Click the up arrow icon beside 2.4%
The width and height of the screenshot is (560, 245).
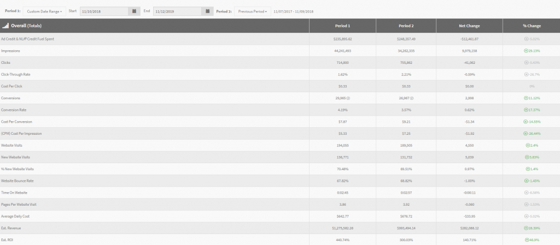coord(528,145)
